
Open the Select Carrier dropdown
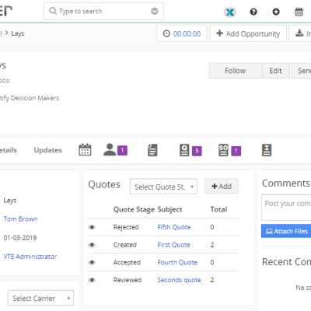point(40,298)
